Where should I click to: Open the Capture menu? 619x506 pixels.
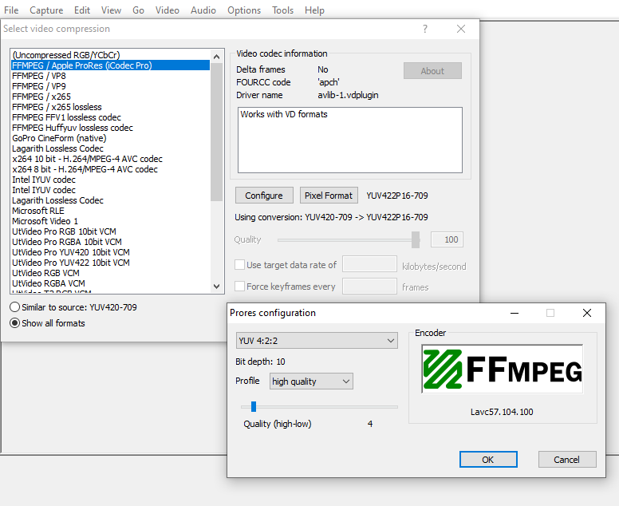pyautogui.click(x=46, y=10)
